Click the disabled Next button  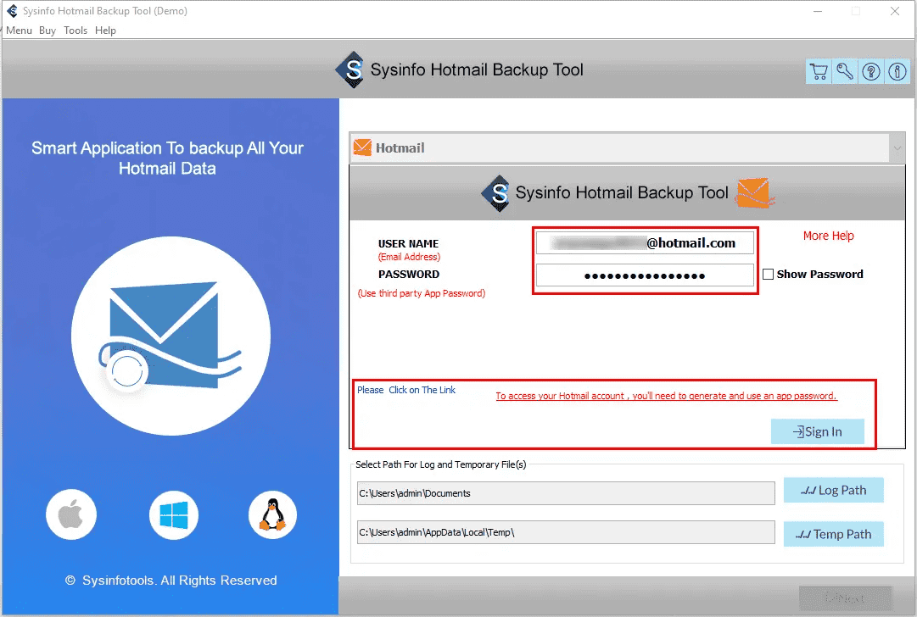[x=845, y=598]
